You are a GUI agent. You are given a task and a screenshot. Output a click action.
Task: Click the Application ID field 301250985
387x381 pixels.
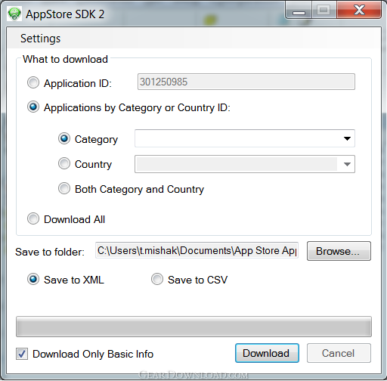point(246,82)
